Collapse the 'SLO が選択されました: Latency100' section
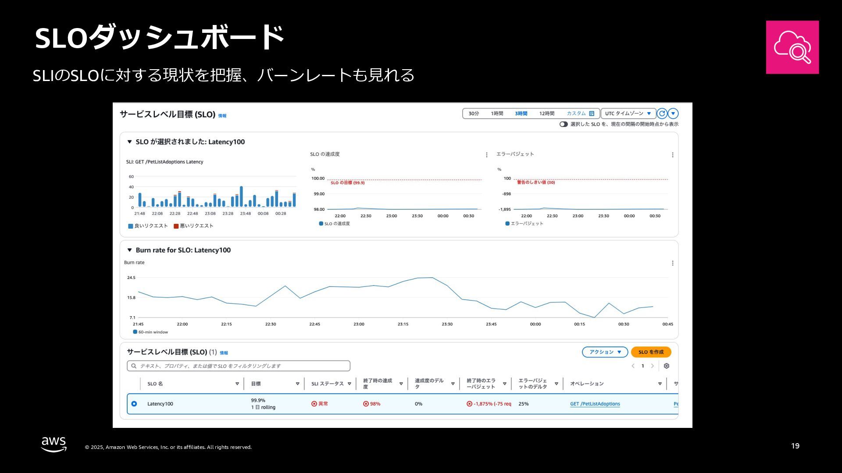 click(129, 142)
